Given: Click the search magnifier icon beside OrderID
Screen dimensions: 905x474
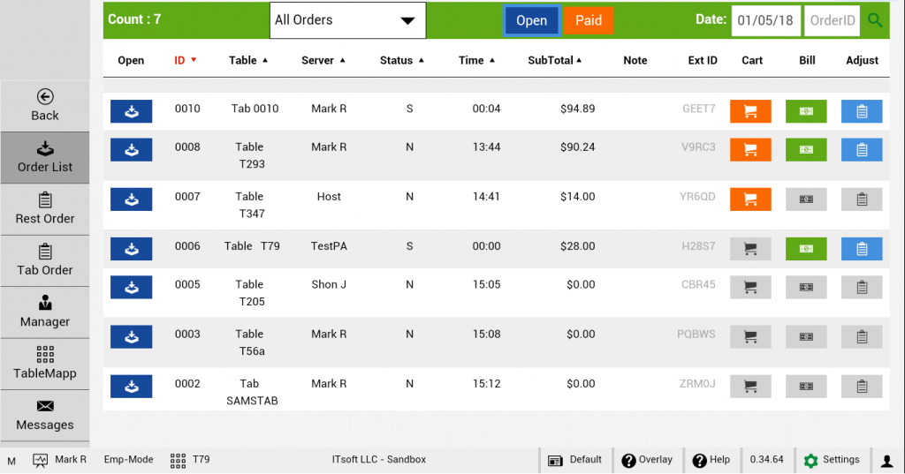Looking at the screenshot, I should (x=875, y=20).
